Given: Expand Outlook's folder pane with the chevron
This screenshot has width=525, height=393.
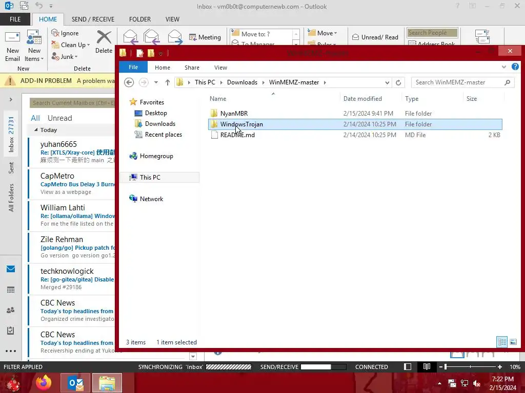Looking at the screenshot, I should point(11,99).
